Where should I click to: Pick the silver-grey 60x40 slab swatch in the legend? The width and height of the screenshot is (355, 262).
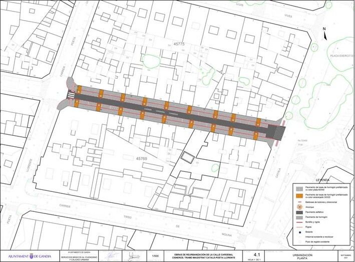pos(300,189)
